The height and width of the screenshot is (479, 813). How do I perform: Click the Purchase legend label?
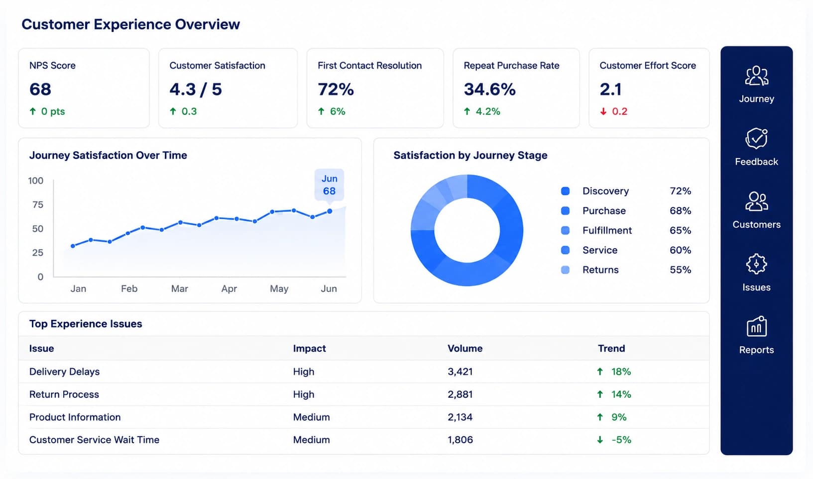604,211
